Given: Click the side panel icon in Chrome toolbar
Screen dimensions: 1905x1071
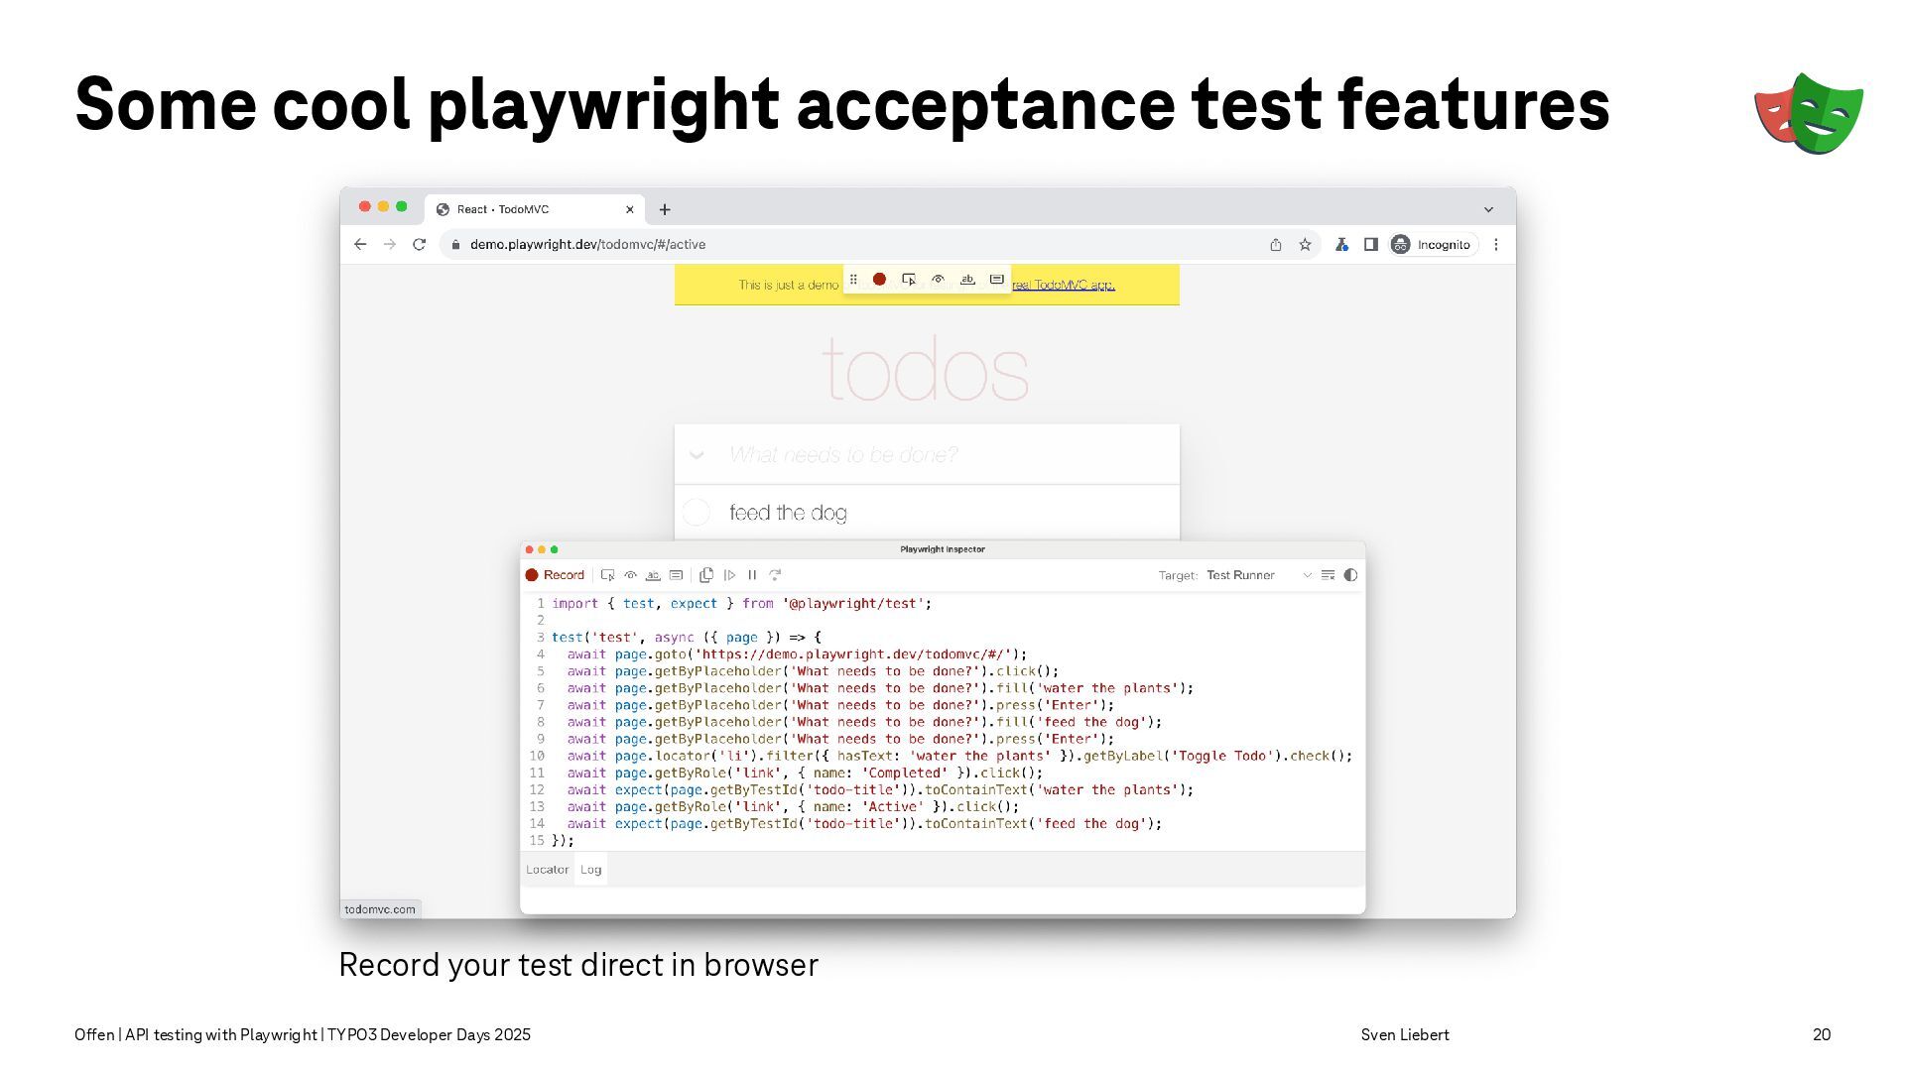Looking at the screenshot, I should pos(1370,244).
